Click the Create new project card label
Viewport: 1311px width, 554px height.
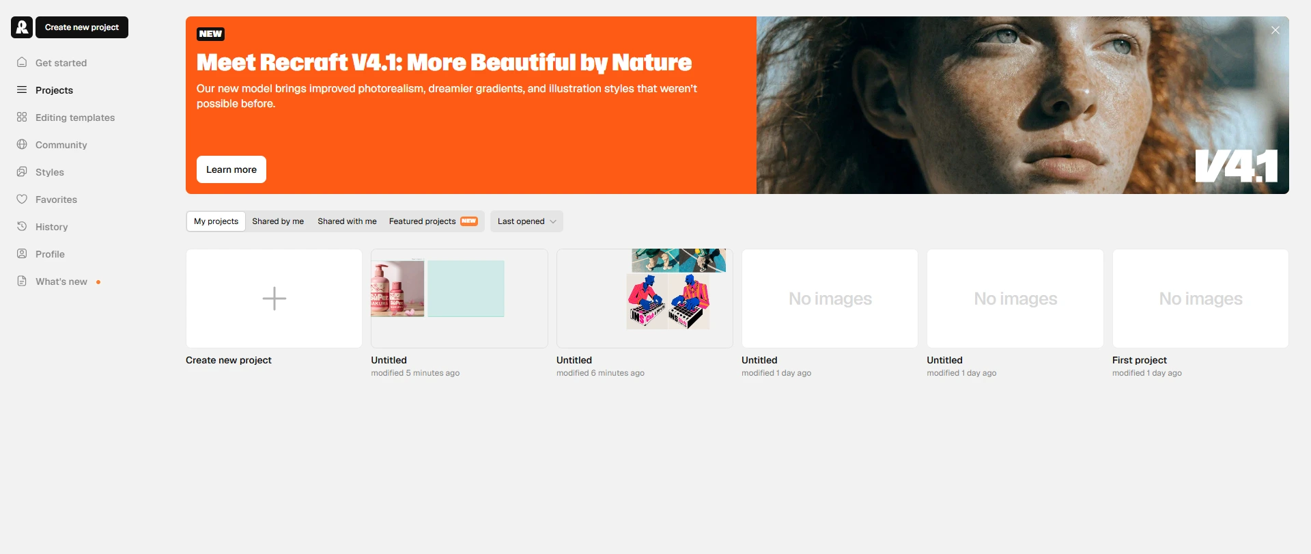click(229, 360)
